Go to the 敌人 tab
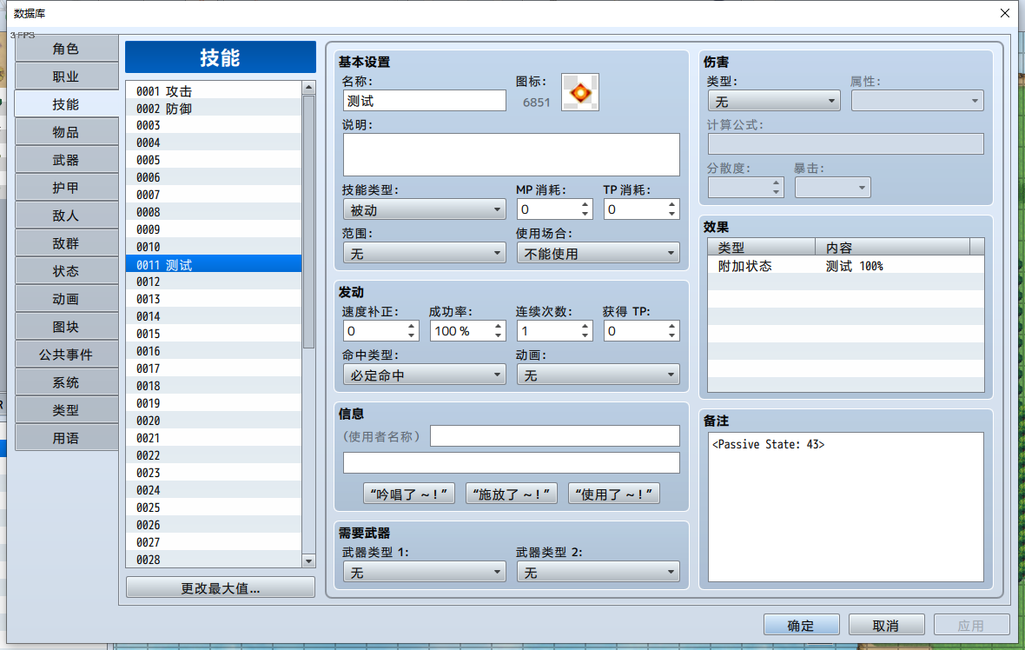Image resolution: width=1025 pixels, height=650 pixels. (66, 216)
